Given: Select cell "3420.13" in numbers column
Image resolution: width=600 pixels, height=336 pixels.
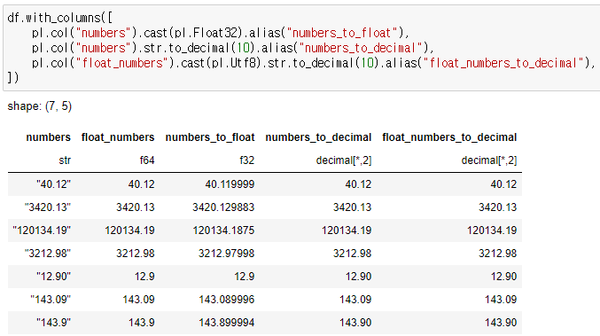Looking at the screenshot, I should (x=48, y=207).
